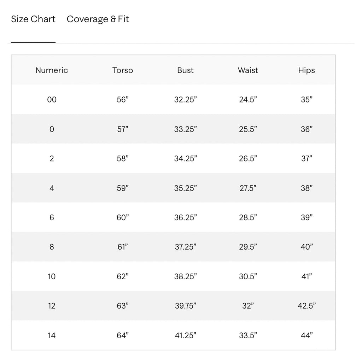Viewport: 362px width, 362px height.
Task: Open the Coverage & Fit tab
Action: click(x=98, y=19)
